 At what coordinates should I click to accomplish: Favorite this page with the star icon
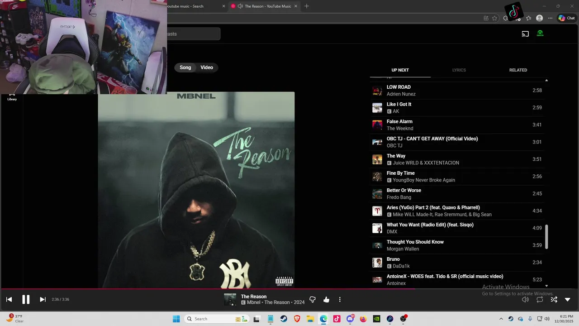tap(494, 18)
